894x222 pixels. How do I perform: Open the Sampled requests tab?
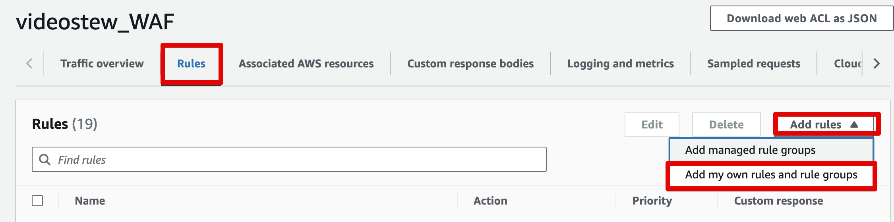[754, 63]
